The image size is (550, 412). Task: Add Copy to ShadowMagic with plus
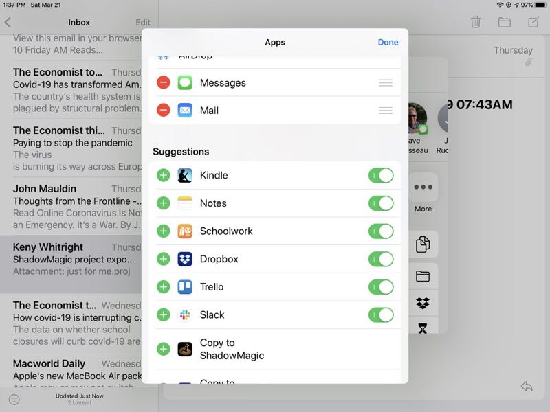pyautogui.click(x=164, y=349)
